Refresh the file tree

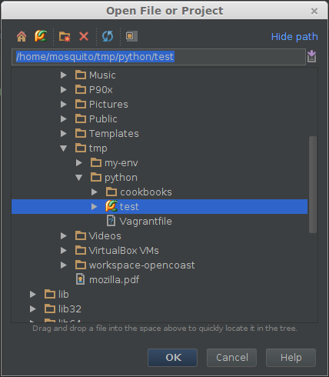(x=108, y=36)
